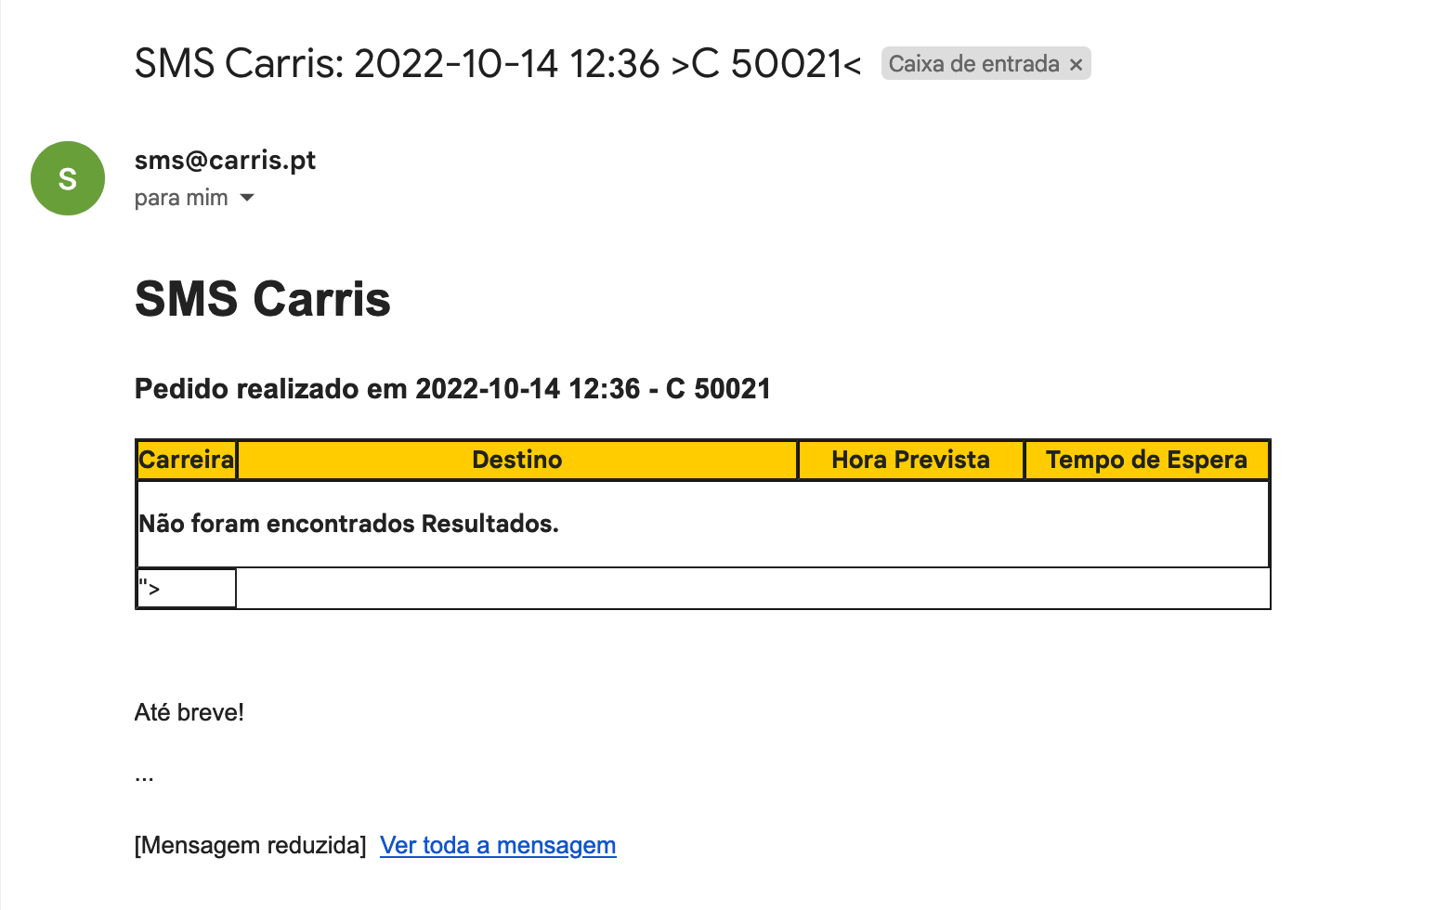This screenshot has height=910, width=1449.
Task: Click the stray '">' table cell
Action: 186,589
